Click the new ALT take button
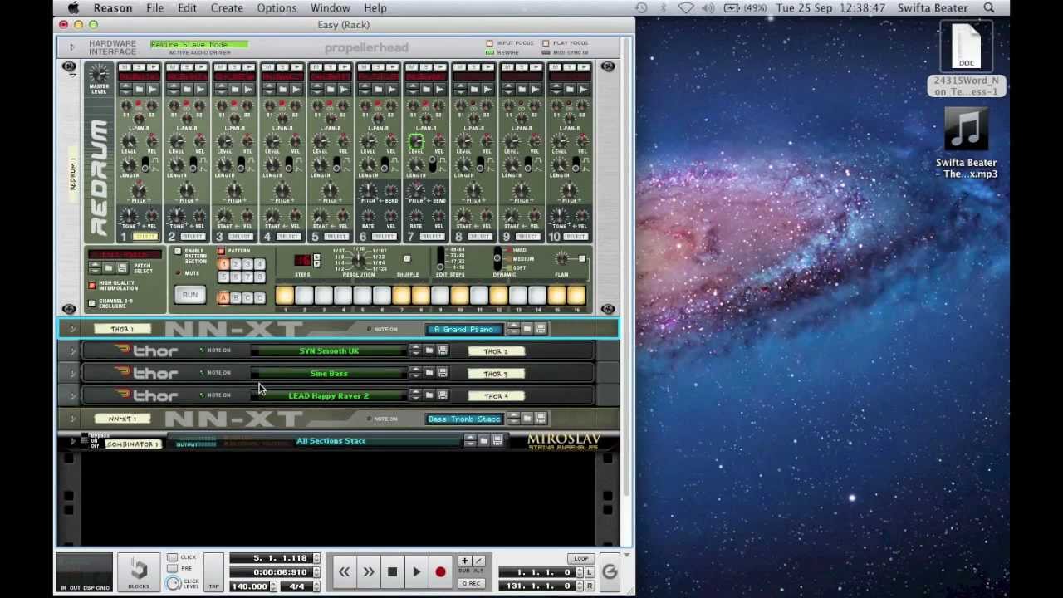Viewport: 1063px width, 598px height. (x=478, y=561)
